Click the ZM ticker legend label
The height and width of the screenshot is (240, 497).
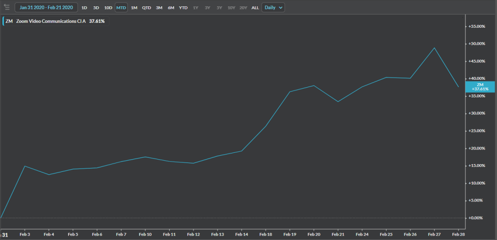[9, 21]
